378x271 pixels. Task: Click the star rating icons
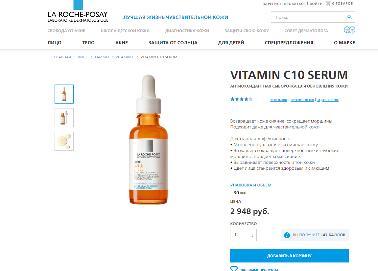242,99
